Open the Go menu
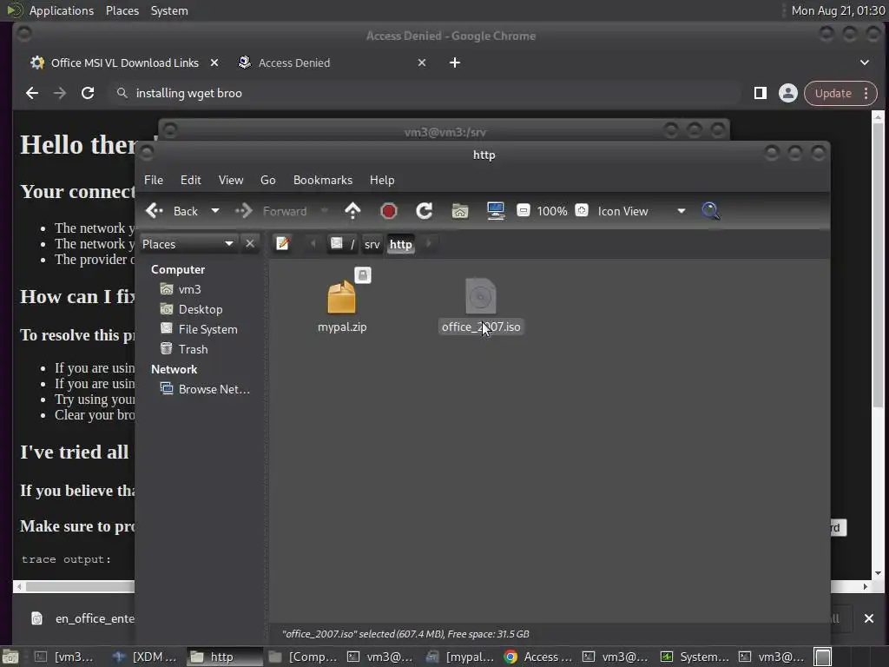 267,180
